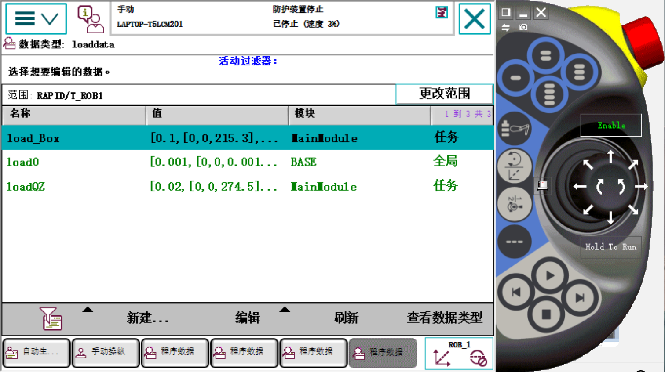Click value [0.02,[0,0,274.5]... of loadQZ
665x372 pixels.
(214, 187)
